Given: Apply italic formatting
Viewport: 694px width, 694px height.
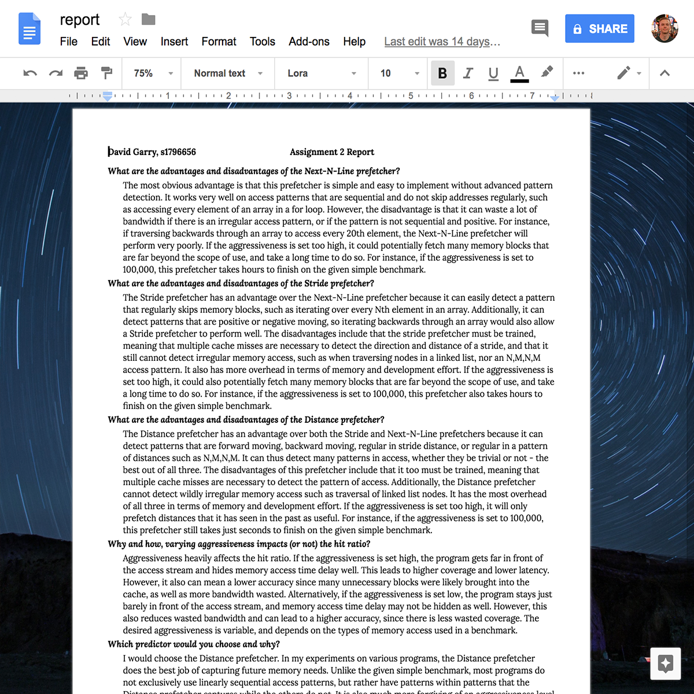Looking at the screenshot, I should coord(468,73).
